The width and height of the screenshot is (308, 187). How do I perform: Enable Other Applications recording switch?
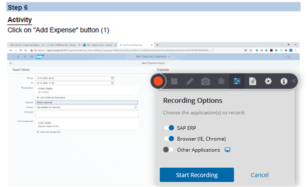click(x=169, y=150)
